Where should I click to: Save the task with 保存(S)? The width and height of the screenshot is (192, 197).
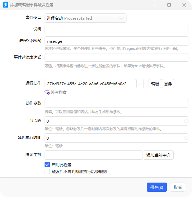point(157,187)
